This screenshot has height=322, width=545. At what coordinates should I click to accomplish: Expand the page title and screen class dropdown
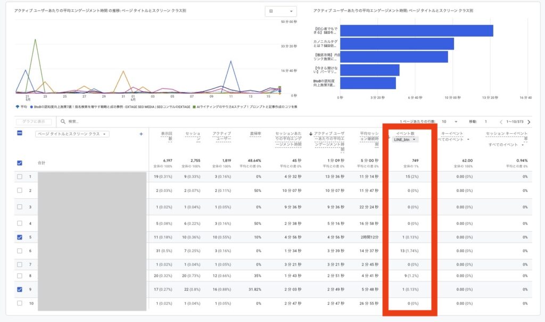click(x=72, y=134)
